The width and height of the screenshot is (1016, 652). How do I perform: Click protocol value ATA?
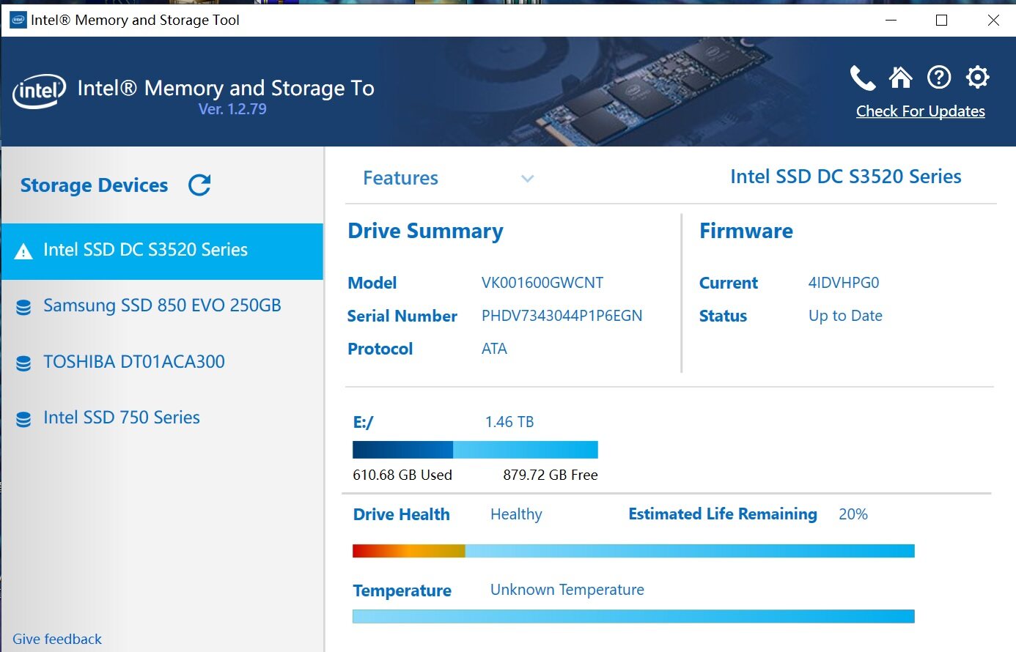pos(494,349)
